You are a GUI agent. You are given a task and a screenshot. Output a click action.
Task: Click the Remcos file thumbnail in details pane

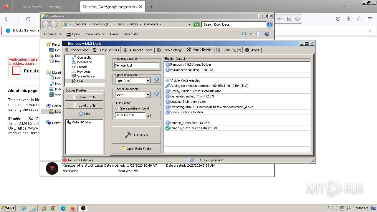pyautogui.click(x=52, y=168)
